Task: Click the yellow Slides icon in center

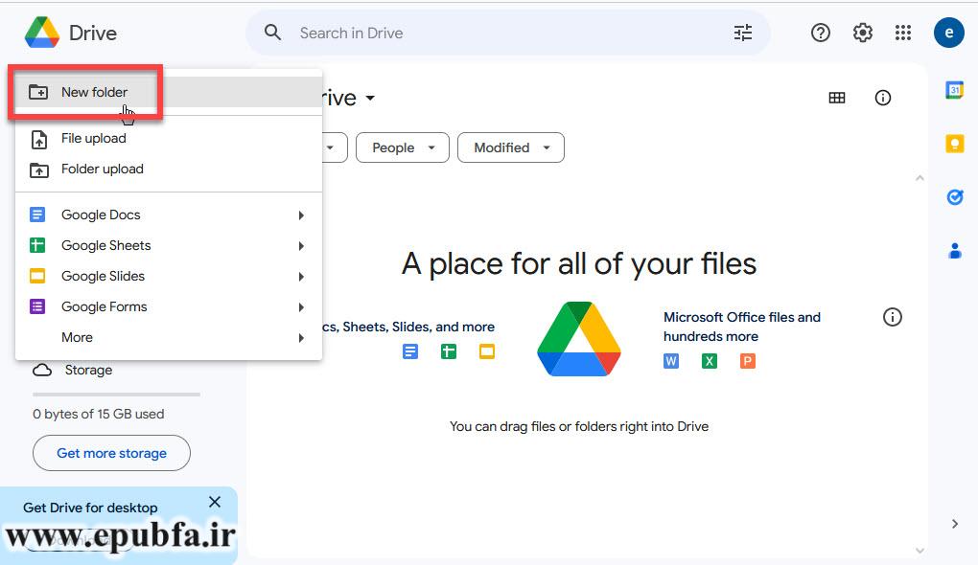Action: click(486, 352)
